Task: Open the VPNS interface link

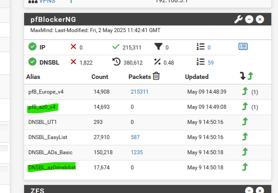Action: click(47, 1)
